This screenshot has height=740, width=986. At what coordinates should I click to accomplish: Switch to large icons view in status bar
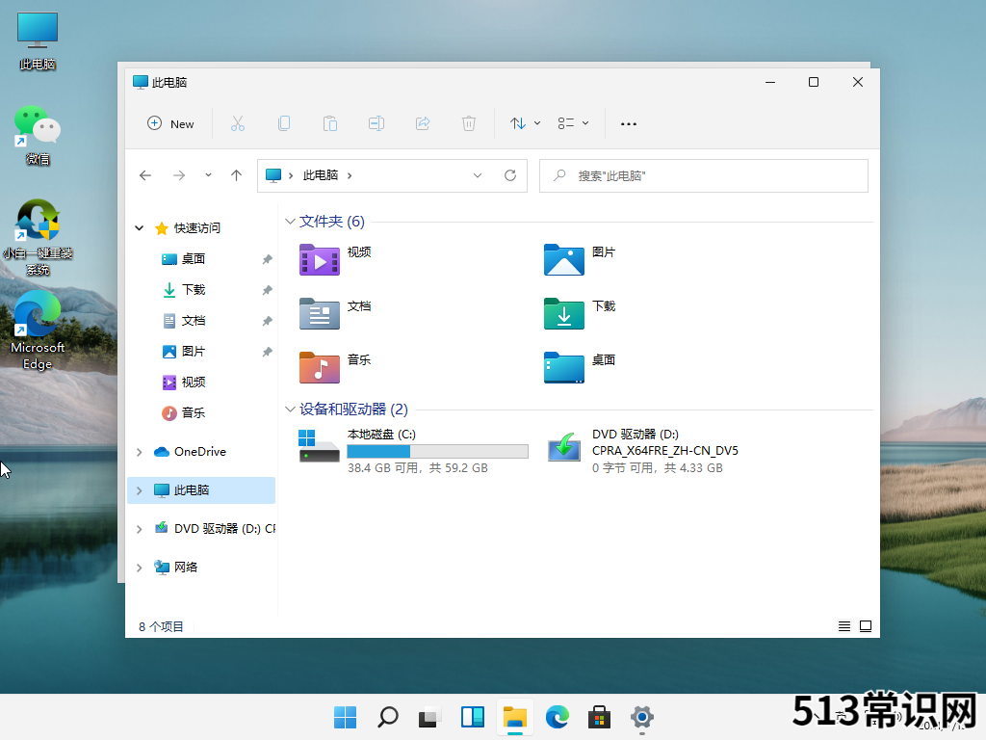point(866,626)
